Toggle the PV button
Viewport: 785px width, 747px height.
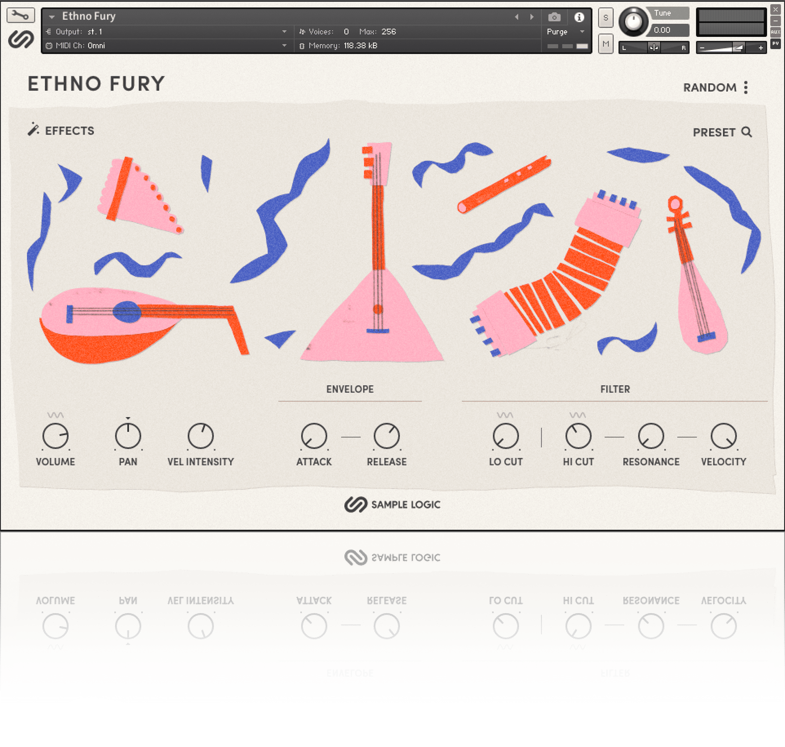tap(775, 43)
